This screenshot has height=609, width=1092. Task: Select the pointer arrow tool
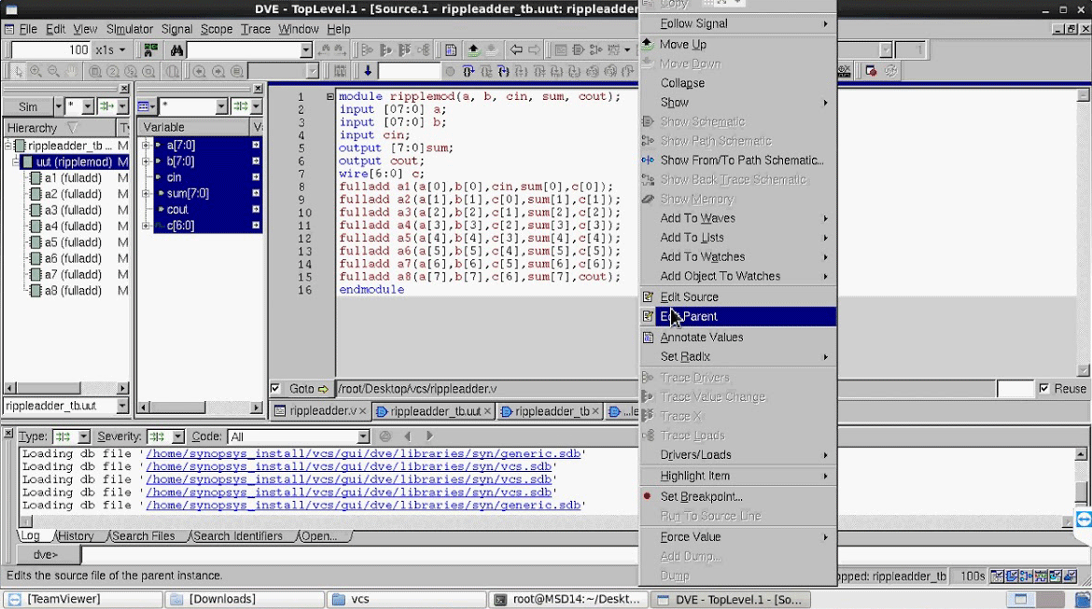coord(19,70)
